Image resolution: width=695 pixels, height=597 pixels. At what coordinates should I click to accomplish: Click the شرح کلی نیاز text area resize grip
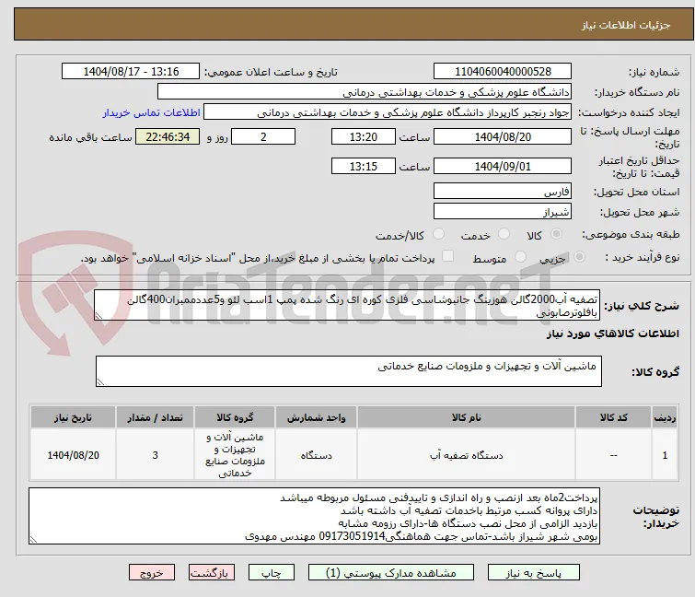coord(98,316)
